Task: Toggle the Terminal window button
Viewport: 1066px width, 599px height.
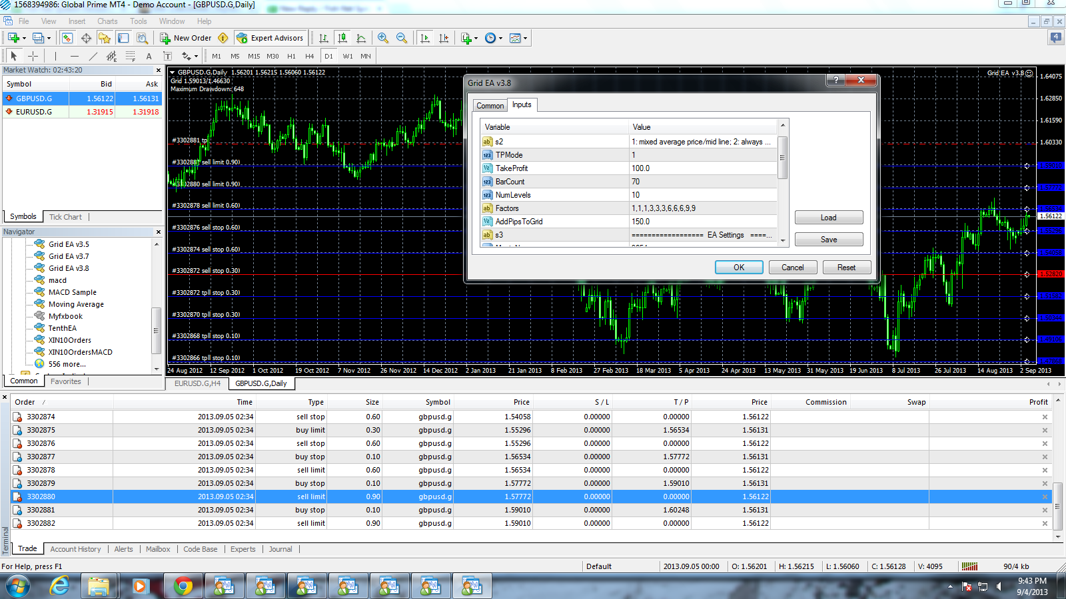Action: 123,38
